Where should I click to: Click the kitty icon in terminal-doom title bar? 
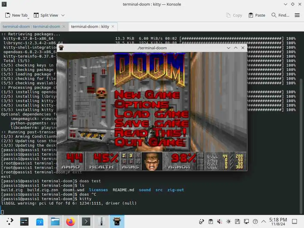click(61, 48)
